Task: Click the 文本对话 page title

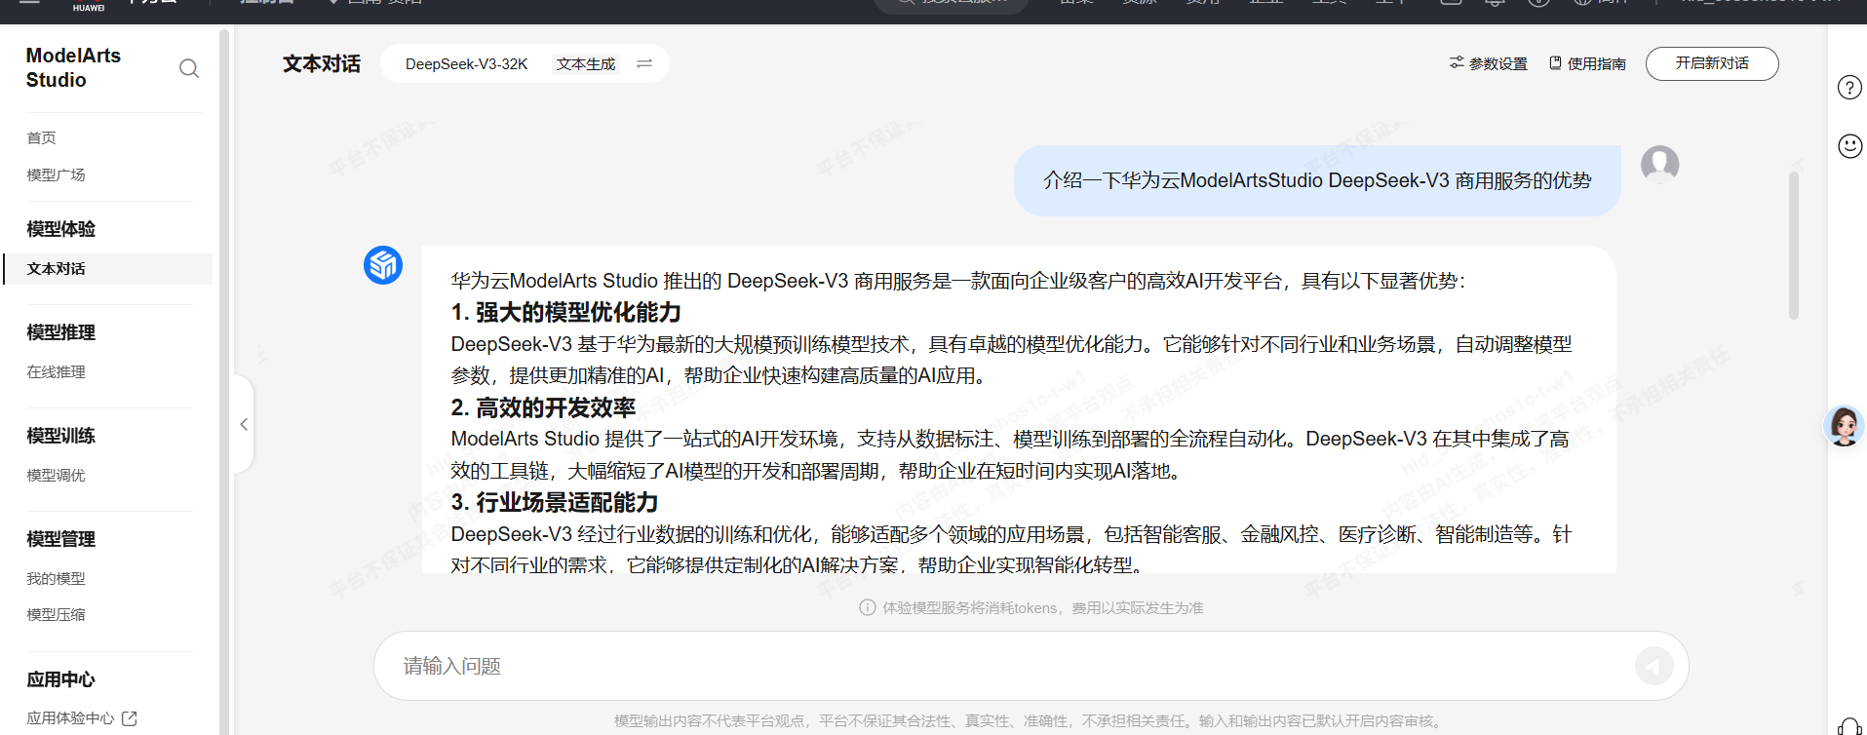Action: click(322, 64)
